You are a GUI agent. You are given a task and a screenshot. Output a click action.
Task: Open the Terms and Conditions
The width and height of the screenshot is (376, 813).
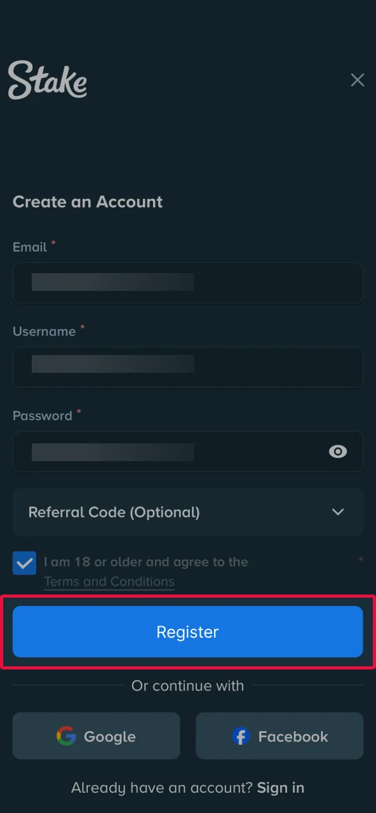(109, 581)
